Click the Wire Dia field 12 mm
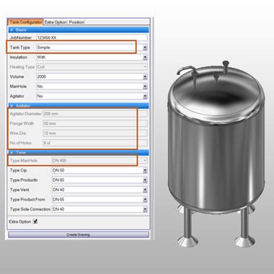 (95, 133)
